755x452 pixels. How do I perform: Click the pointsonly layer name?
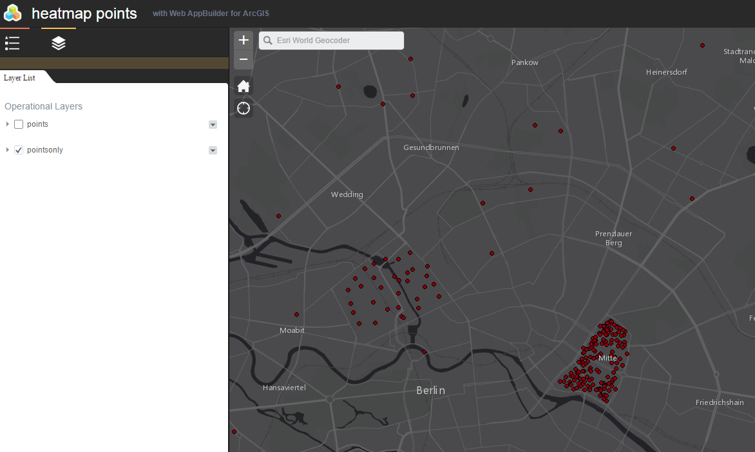pyautogui.click(x=45, y=150)
